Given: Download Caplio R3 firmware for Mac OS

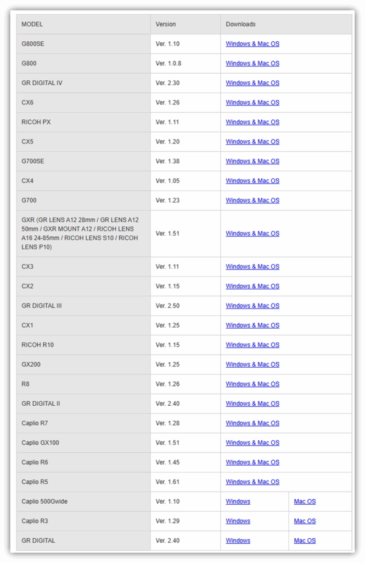Looking at the screenshot, I should (305, 521).
